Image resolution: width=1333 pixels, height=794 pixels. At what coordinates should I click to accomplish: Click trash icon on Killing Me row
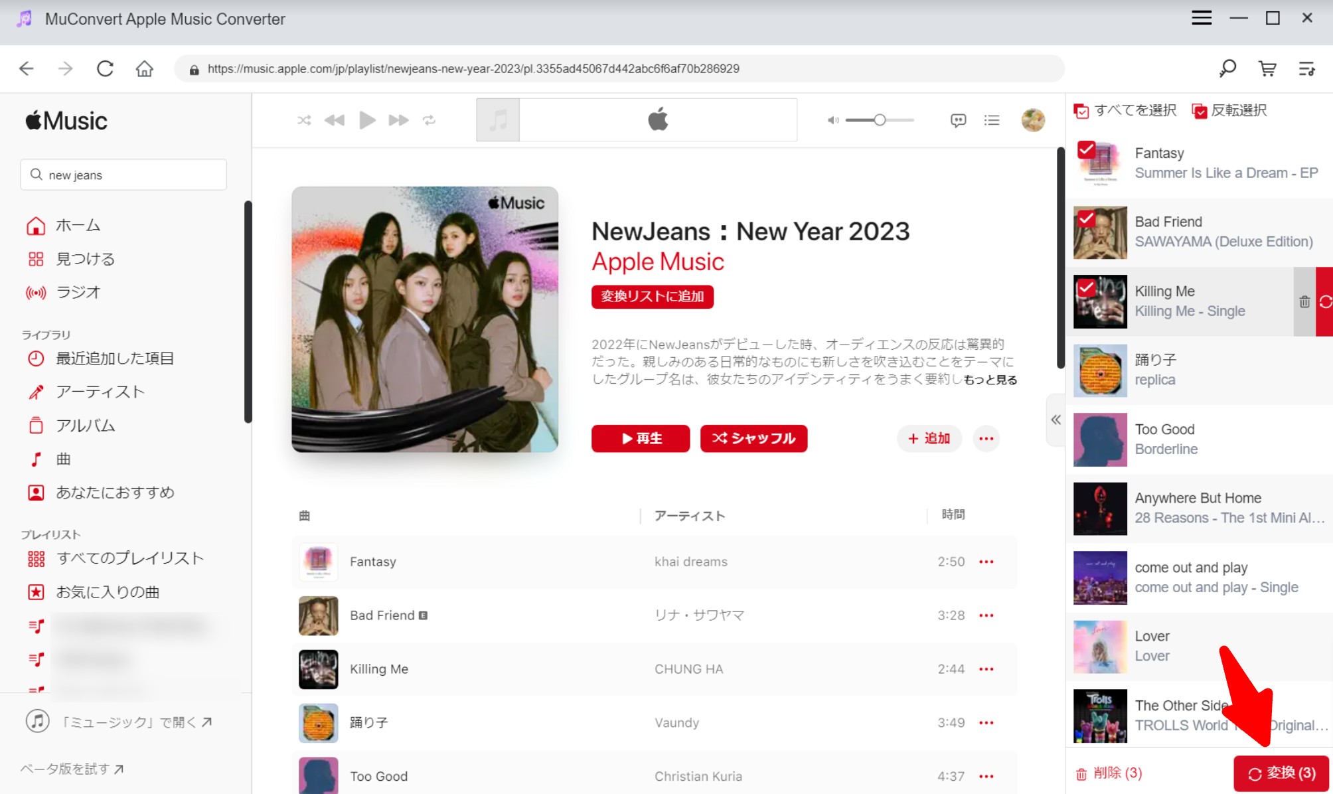(x=1304, y=302)
